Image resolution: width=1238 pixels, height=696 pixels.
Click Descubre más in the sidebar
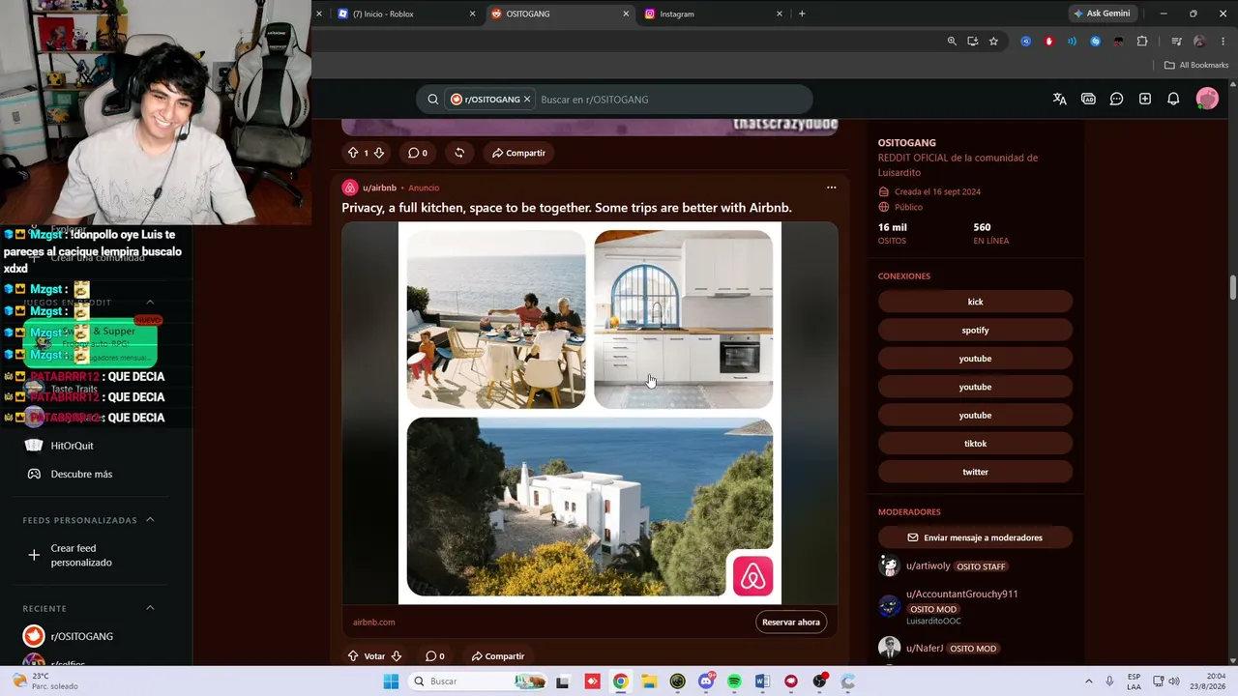[x=81, y=475]
